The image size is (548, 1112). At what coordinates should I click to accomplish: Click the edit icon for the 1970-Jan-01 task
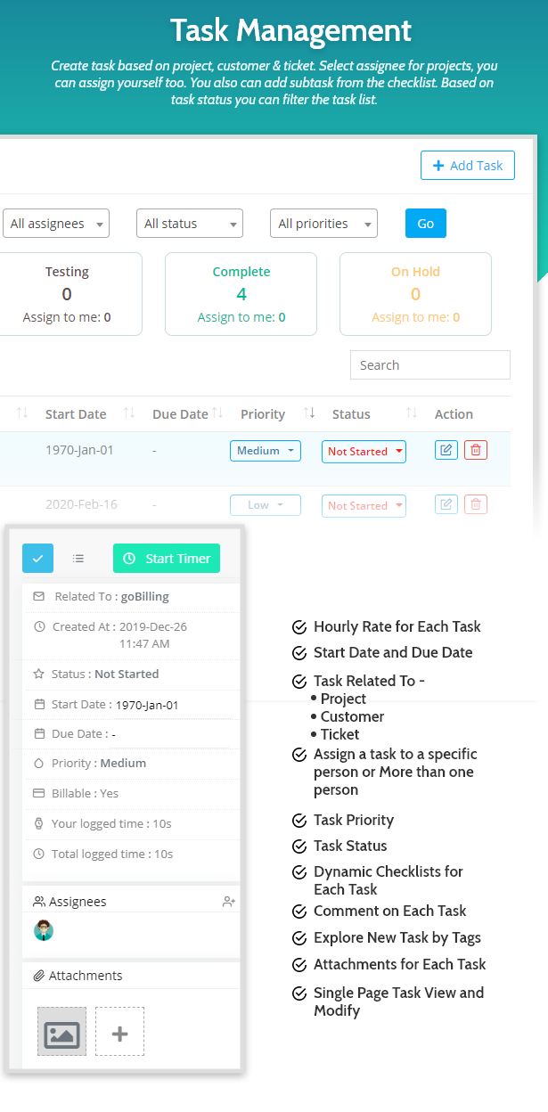(x=446, y=450)
